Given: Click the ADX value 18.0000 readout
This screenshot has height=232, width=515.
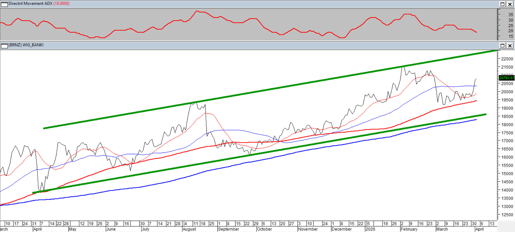Looking at the screenshot, I should point(61,4).
